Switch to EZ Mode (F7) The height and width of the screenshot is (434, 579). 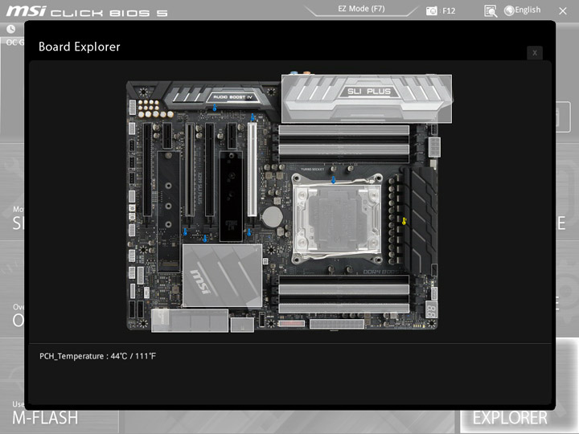(361, 9)
